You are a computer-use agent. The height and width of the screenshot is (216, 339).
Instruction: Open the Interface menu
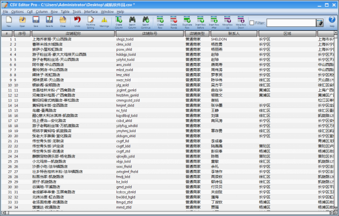pyautogui.click(x=91, y=12)
